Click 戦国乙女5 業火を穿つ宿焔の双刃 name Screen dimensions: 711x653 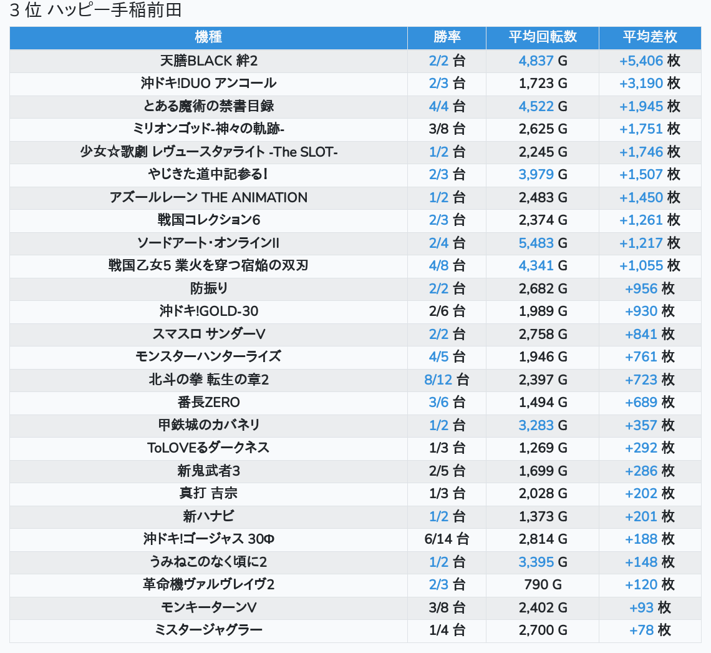click(208, 266)
